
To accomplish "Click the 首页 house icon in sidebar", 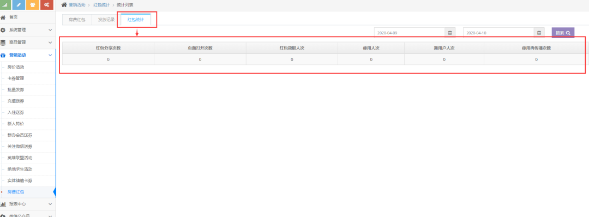I will pyautogui.click(x=3, y=17).
